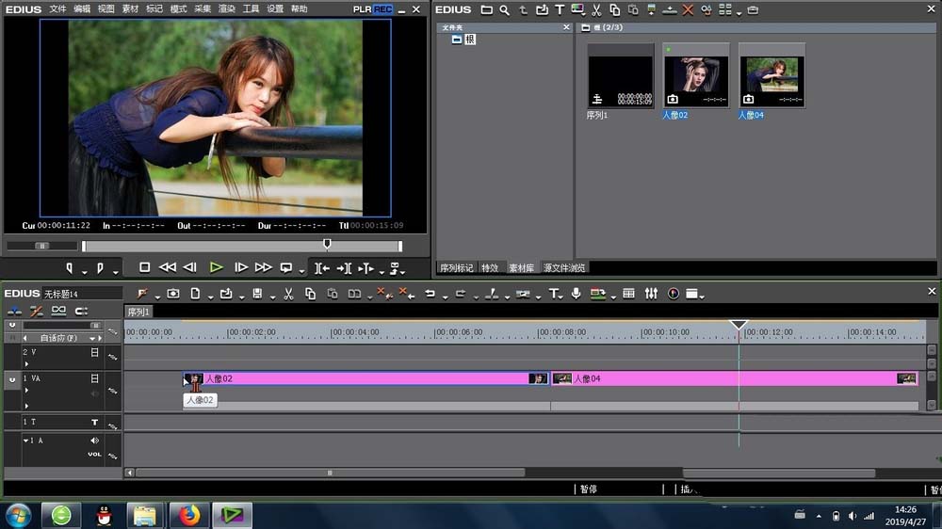Click the fast forward button

point(263,267)
